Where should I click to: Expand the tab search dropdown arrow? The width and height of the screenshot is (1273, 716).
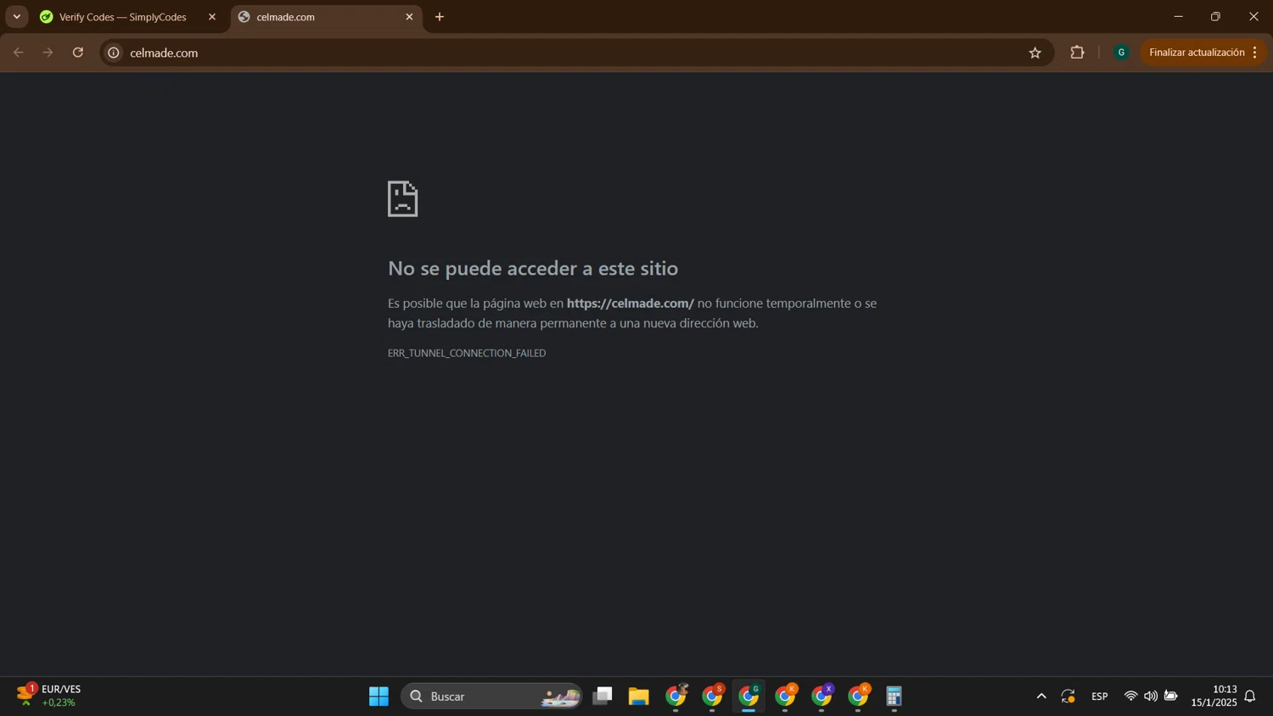click(17, 17)
